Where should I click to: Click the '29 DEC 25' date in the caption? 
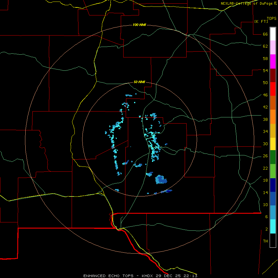click(x=169, y=276)
